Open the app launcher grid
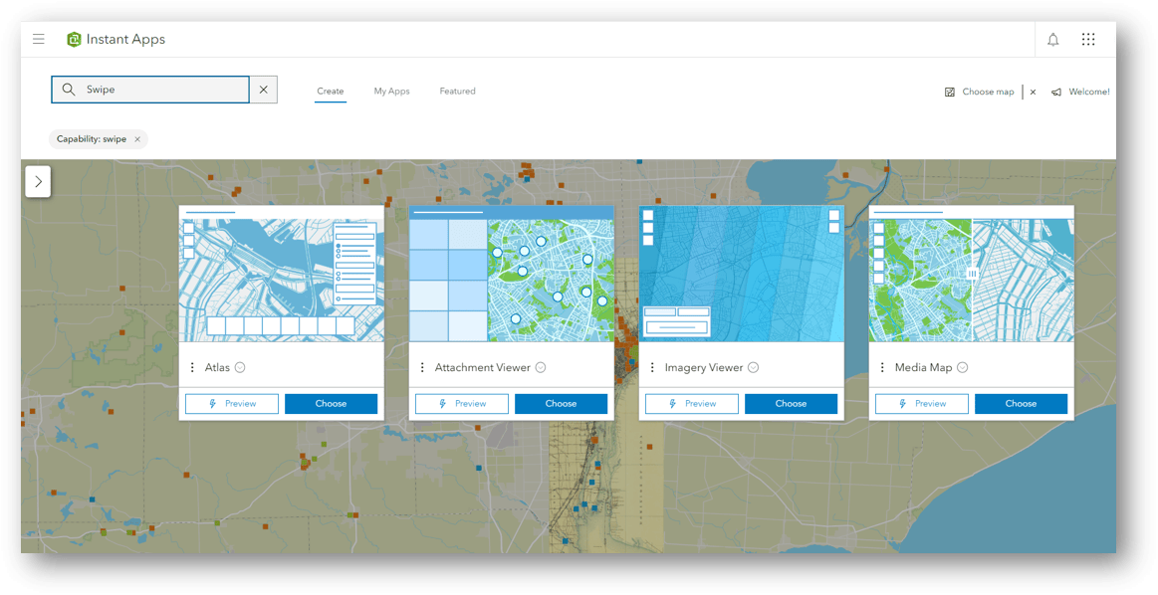Viewport: 1158px width, 595px height. tap(1088, 39)
